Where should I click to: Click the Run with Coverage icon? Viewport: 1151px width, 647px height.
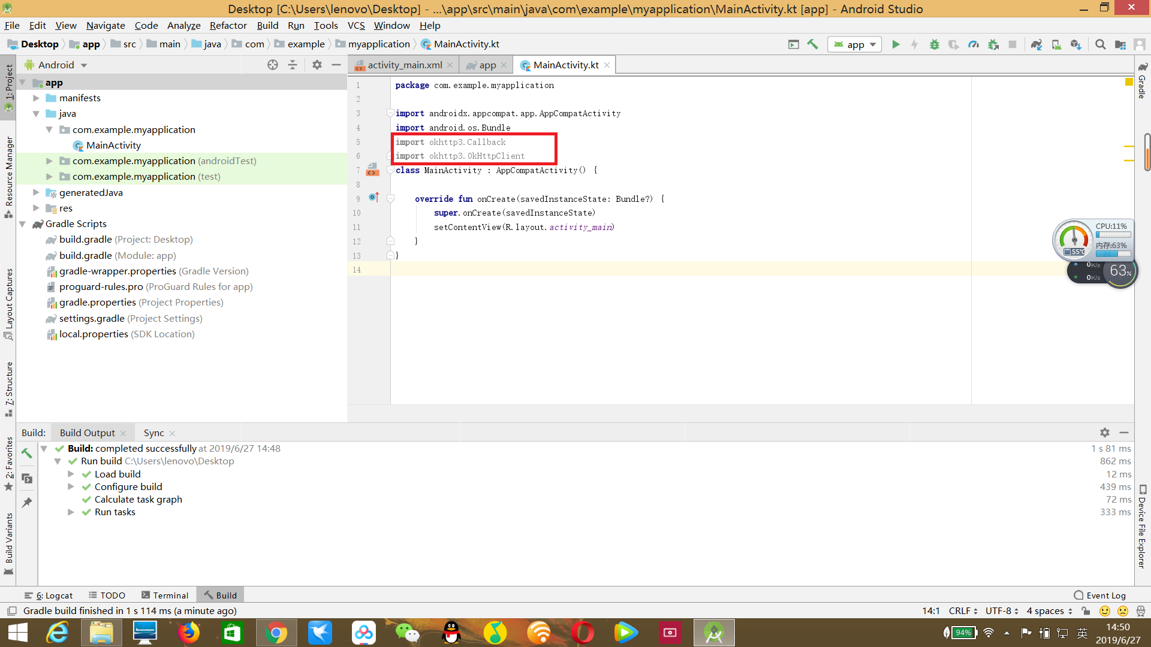tap(954, 44)
